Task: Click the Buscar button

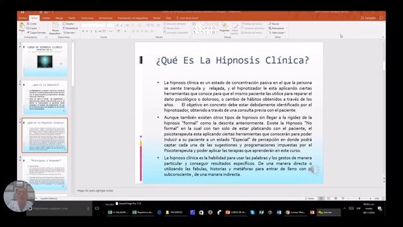Action: pyautogui.click(x=275, y=24)
